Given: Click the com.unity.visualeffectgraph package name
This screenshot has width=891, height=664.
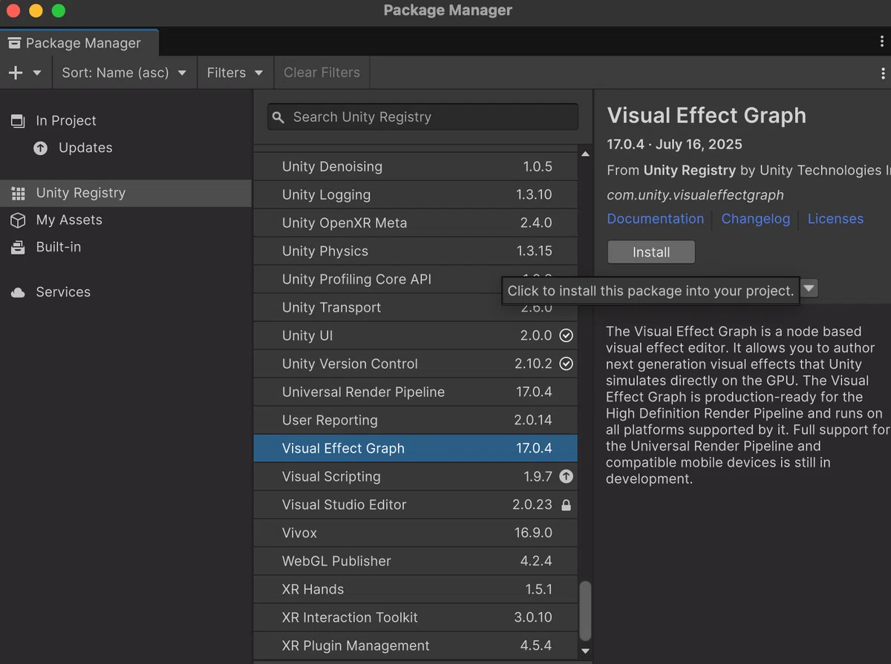Looking at the screenshot, I should pyautogui.click(x=695, y=195).
